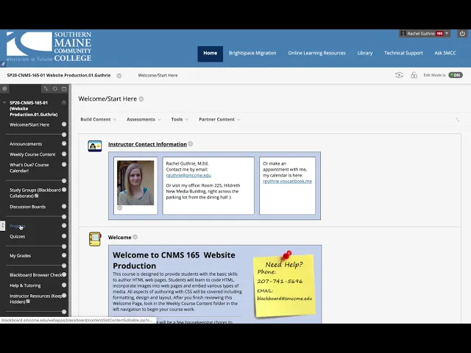Open Quizzes in course menu
Screen dimensions: 471x353
18,237
